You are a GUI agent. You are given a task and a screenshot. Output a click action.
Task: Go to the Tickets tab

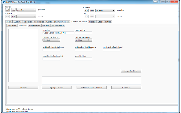point(92,22)
